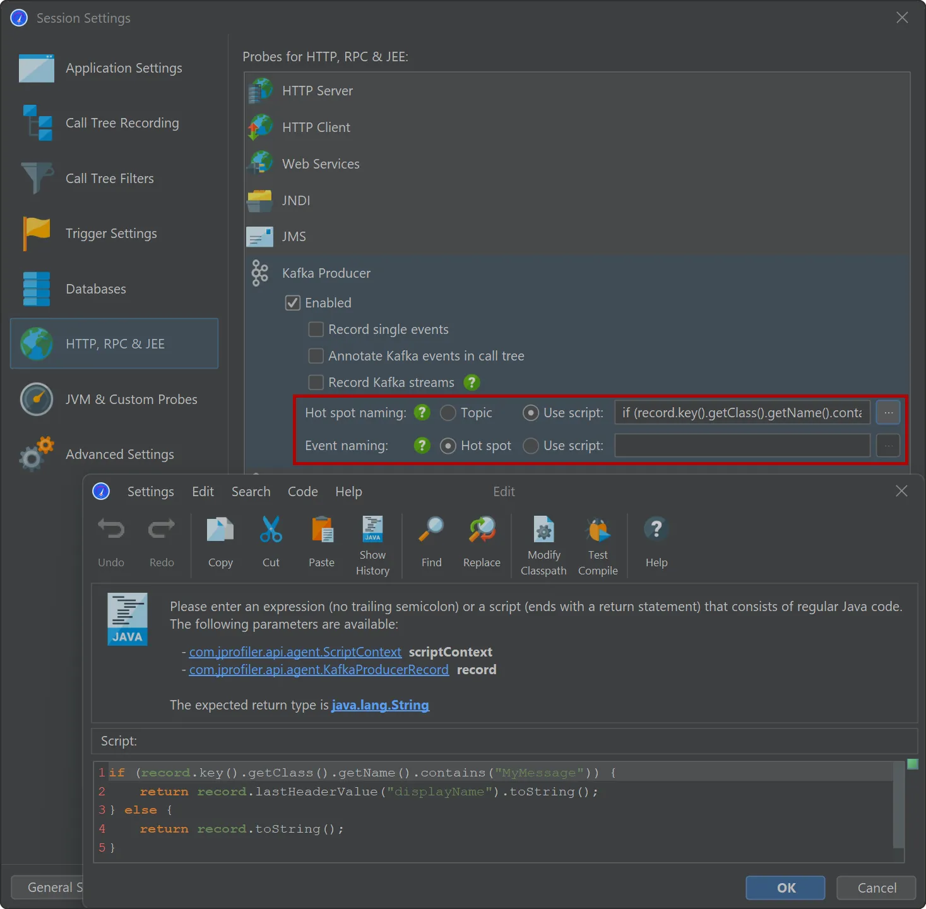Click the hot spot naming script field

click(x=742, y=413)
